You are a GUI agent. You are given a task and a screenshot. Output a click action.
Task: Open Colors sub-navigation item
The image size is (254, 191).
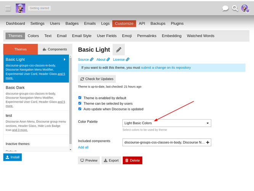(x=33, y=36)
